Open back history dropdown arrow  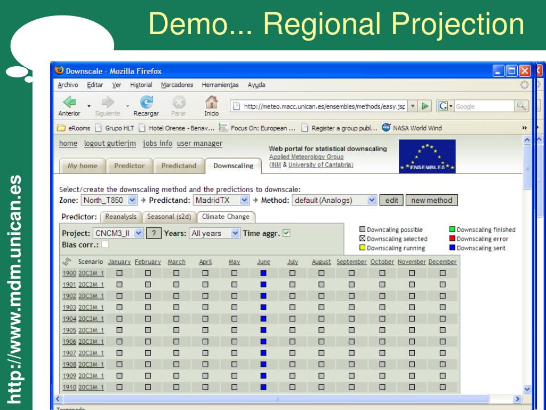pyautogui.click(x=89, y=106)
